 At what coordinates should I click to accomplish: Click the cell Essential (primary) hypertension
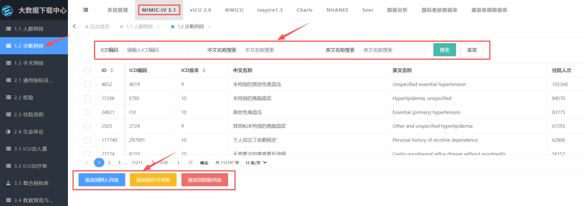pos(427,112)
